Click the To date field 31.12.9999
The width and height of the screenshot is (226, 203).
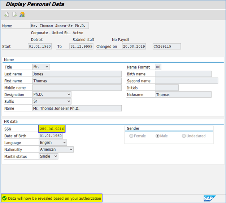coord(81,47)
